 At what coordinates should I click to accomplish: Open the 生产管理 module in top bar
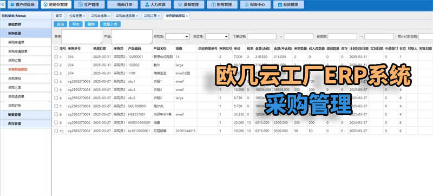pyautogui.click(x=89, y=5)
